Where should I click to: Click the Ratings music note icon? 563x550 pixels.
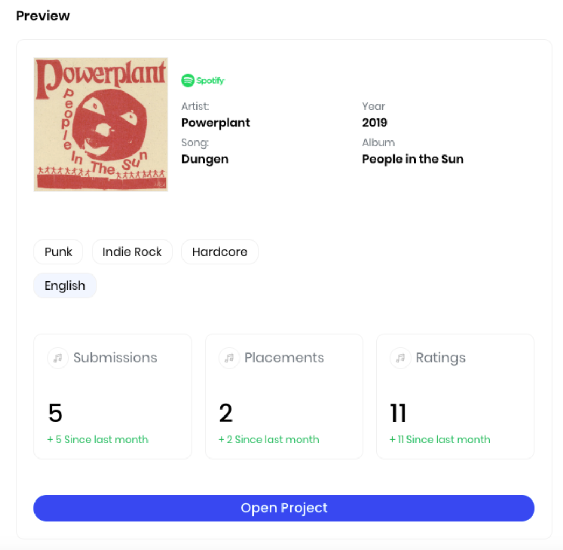click(x=400, y=358)
